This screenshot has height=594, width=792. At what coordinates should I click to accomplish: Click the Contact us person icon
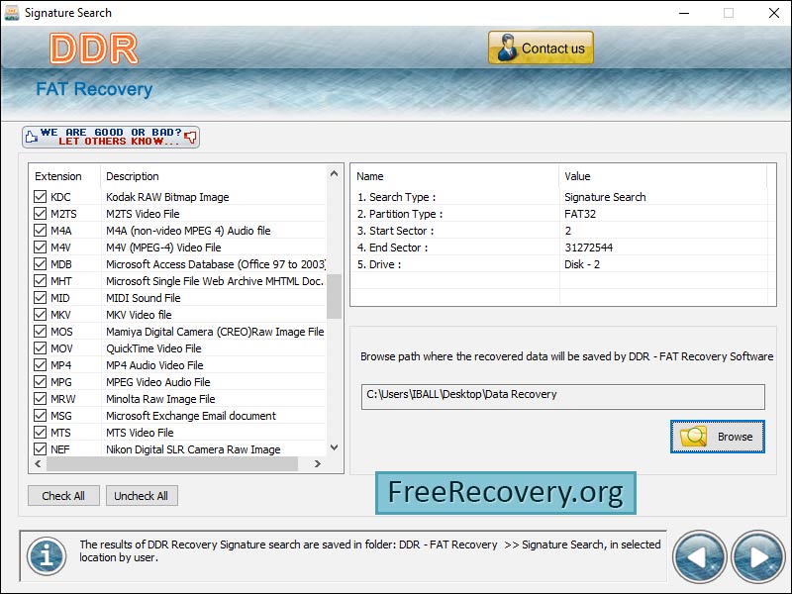506,47
